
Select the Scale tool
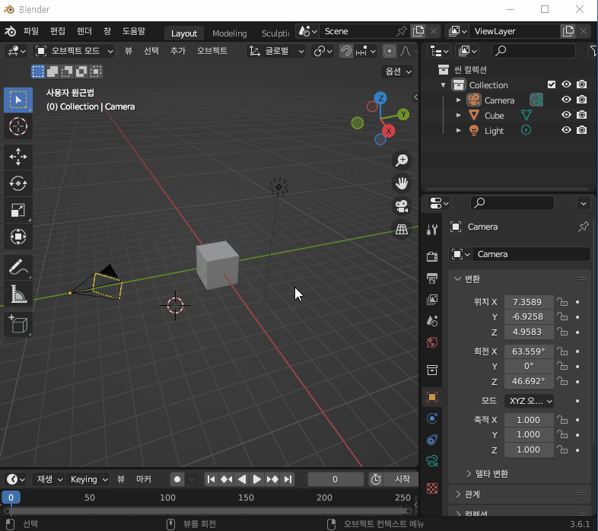coord(18,210)
